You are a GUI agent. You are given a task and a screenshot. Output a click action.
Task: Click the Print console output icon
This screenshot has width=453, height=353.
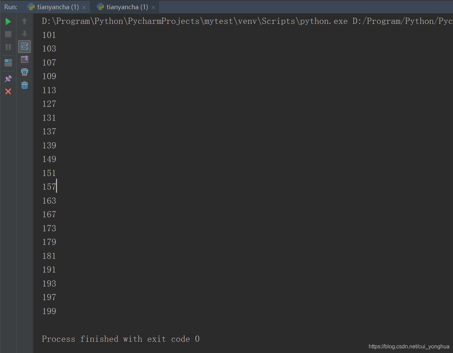pos(25,72)
